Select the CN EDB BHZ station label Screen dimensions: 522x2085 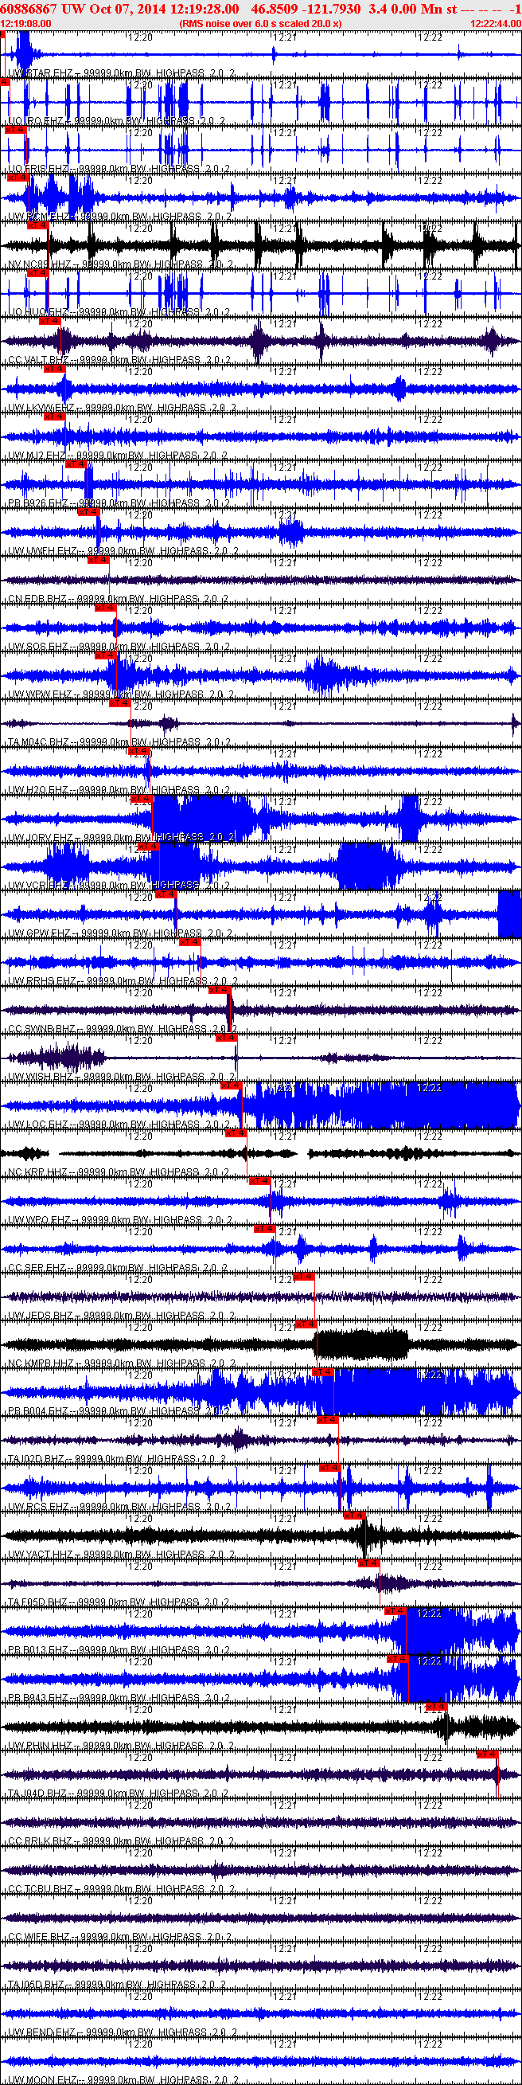pyautogui.click(x=118, y=599)
